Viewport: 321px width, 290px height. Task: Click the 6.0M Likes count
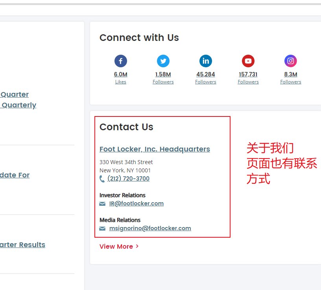[x=121, y=74]
